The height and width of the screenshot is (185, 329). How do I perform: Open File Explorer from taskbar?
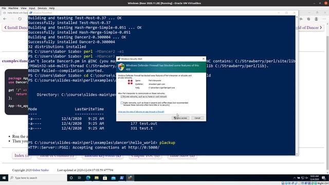click(97, 178)
